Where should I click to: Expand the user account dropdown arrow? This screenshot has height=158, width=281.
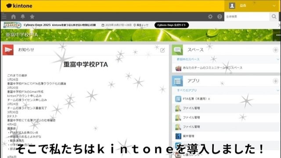(274, 6)
